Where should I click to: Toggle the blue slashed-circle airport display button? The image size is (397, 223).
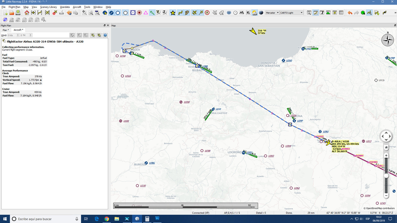point(111,13)
